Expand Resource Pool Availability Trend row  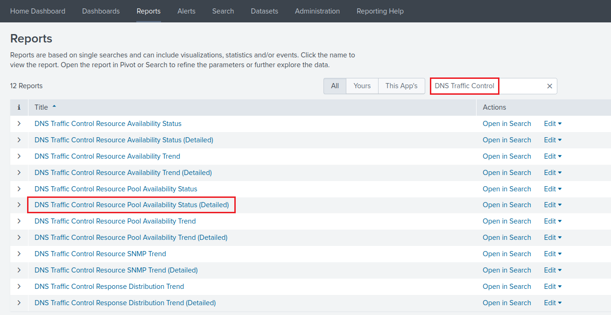click(19, 221)
